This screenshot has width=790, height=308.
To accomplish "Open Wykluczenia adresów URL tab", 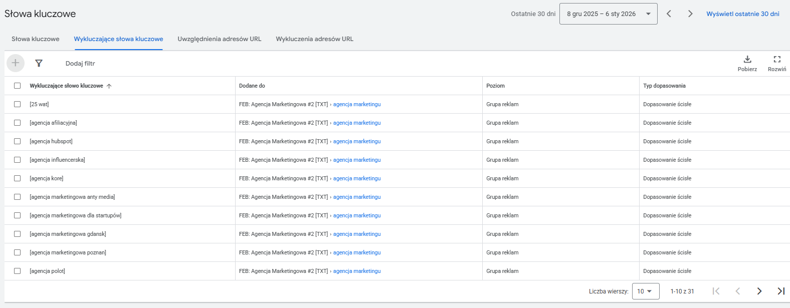I will pyautogui.click(x=314, y=39).
